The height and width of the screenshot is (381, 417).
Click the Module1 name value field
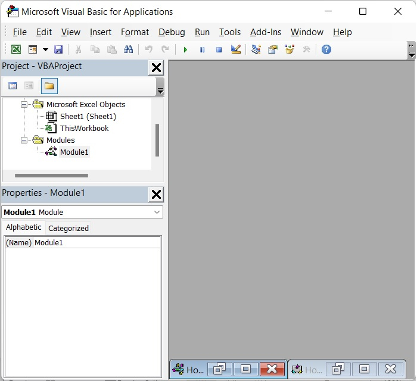click(97, 242)
